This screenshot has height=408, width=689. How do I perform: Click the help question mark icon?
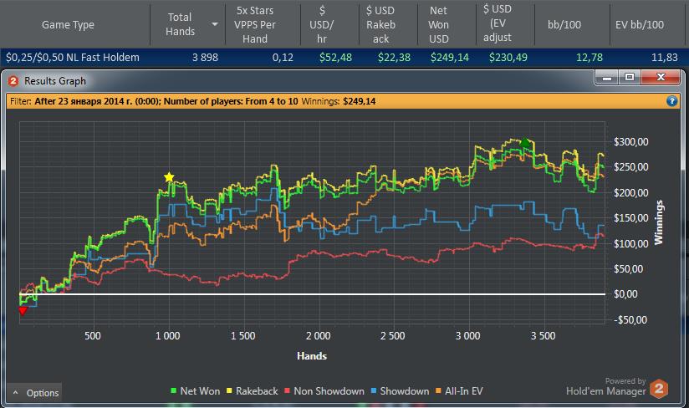click(x=672, y=101)
